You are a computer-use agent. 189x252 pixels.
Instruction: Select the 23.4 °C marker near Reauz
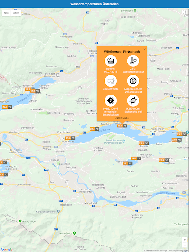164,160
